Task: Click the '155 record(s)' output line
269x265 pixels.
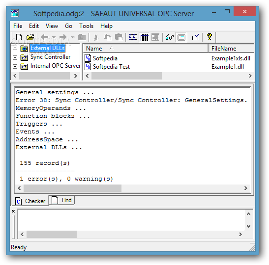Action: point(45,163)
